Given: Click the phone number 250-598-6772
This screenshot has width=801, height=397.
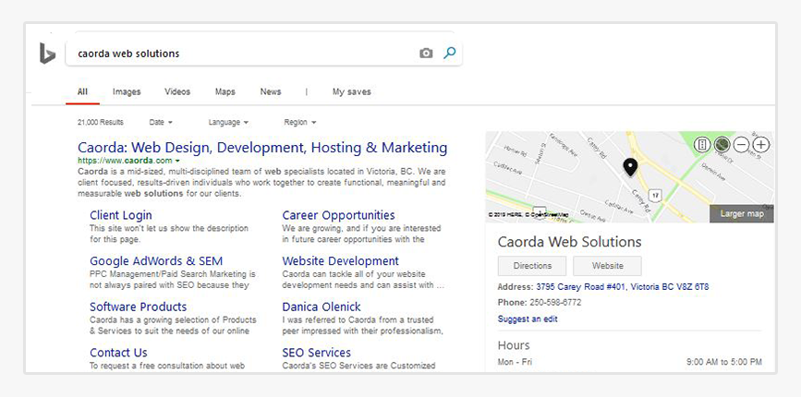Looking at the screenshot, I should pyautogui.click(x=555, y=303).
